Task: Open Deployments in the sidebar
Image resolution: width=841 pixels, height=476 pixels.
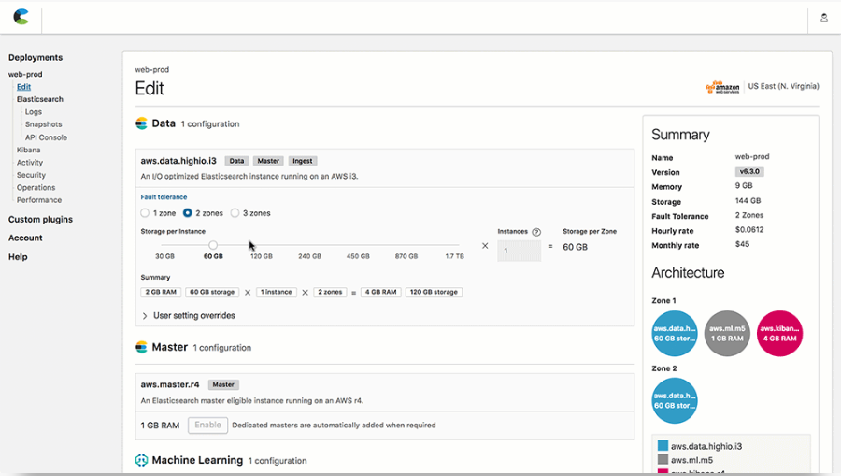Action: (x=36, y=57)
